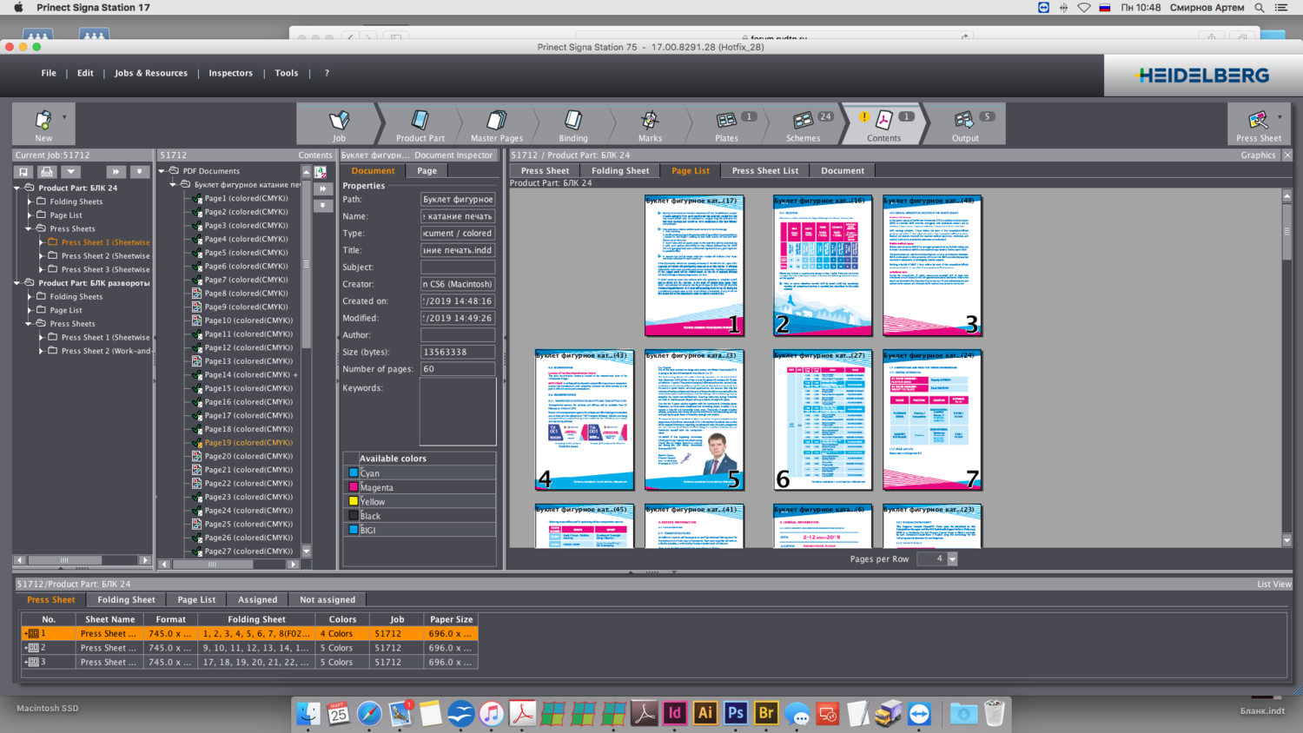Open the Assigned tab in bottom list
The image size is (1303, 733).
click(258, 600)
